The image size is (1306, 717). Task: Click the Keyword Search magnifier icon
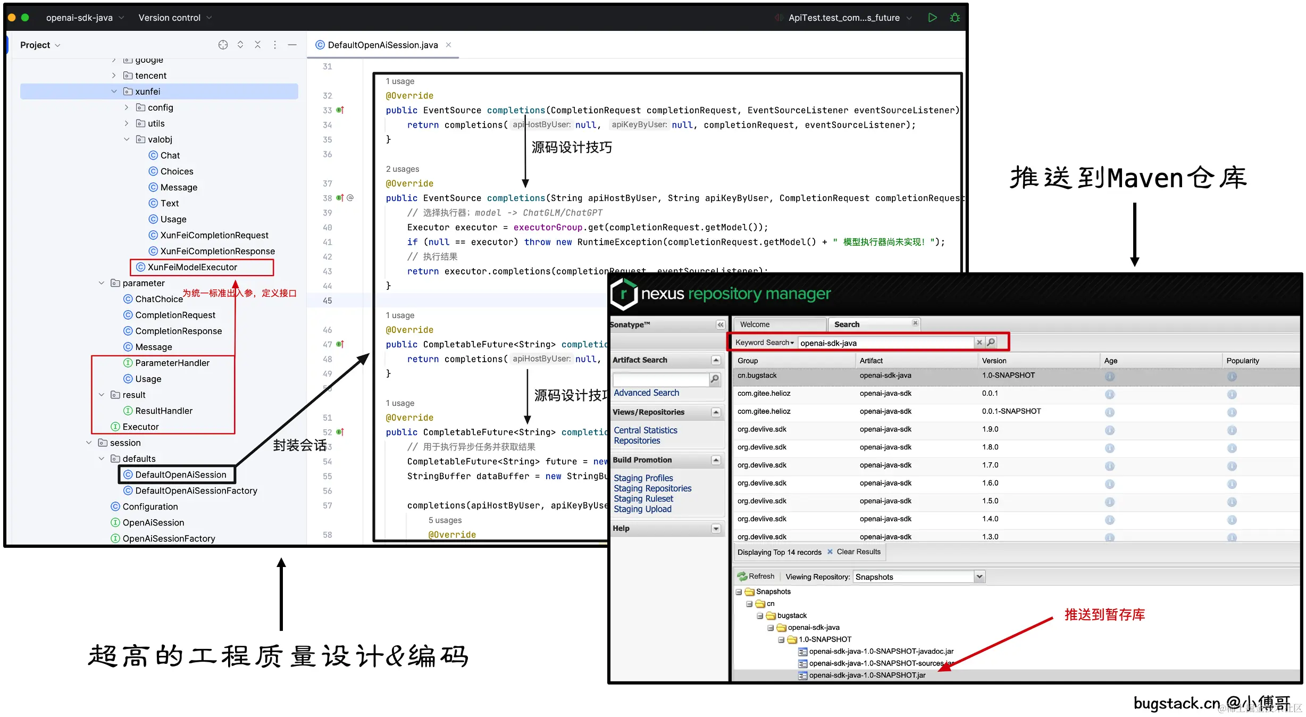click(x=991, y=343)
